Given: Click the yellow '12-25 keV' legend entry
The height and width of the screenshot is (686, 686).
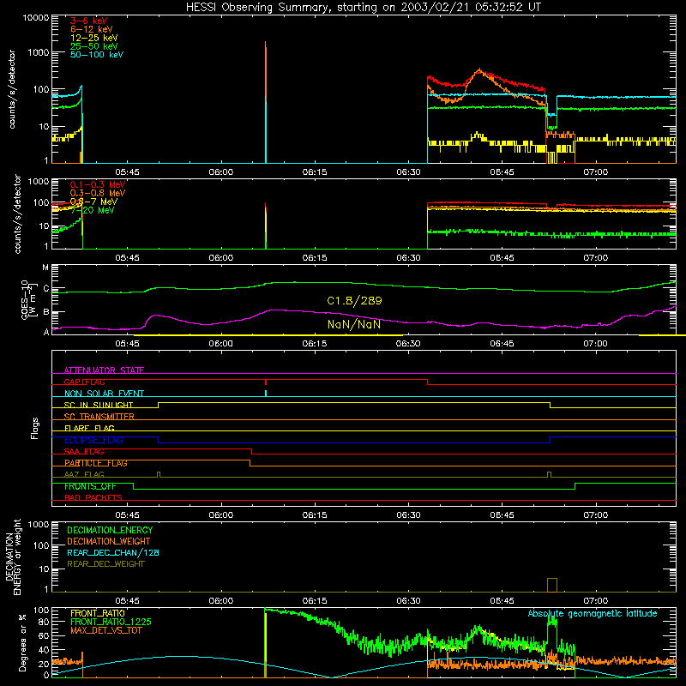Looking at the screenshot, I should pos(93,38).
